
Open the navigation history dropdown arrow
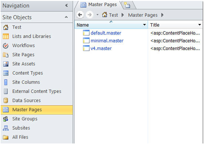(97, 15)
